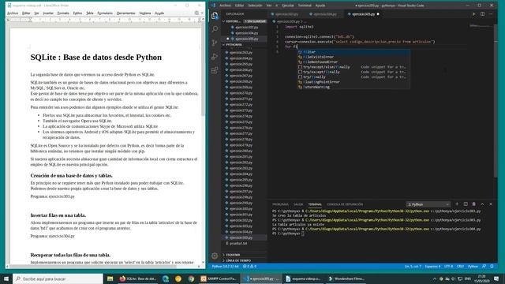Switch to Wondershare Filmora in the taskbar

(x=346, y=278)
